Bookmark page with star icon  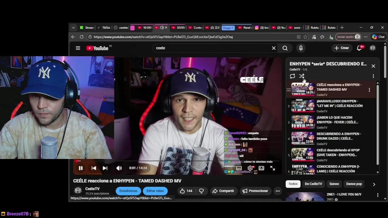tap(305, 37)
